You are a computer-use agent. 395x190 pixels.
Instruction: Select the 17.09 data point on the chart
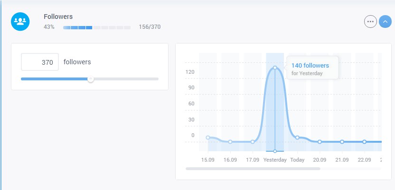pyautogui.click(x=253, y=142)
